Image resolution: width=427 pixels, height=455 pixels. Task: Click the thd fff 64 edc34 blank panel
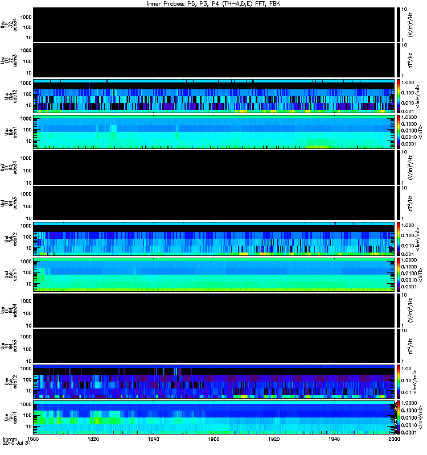click(x=213, y=168)
